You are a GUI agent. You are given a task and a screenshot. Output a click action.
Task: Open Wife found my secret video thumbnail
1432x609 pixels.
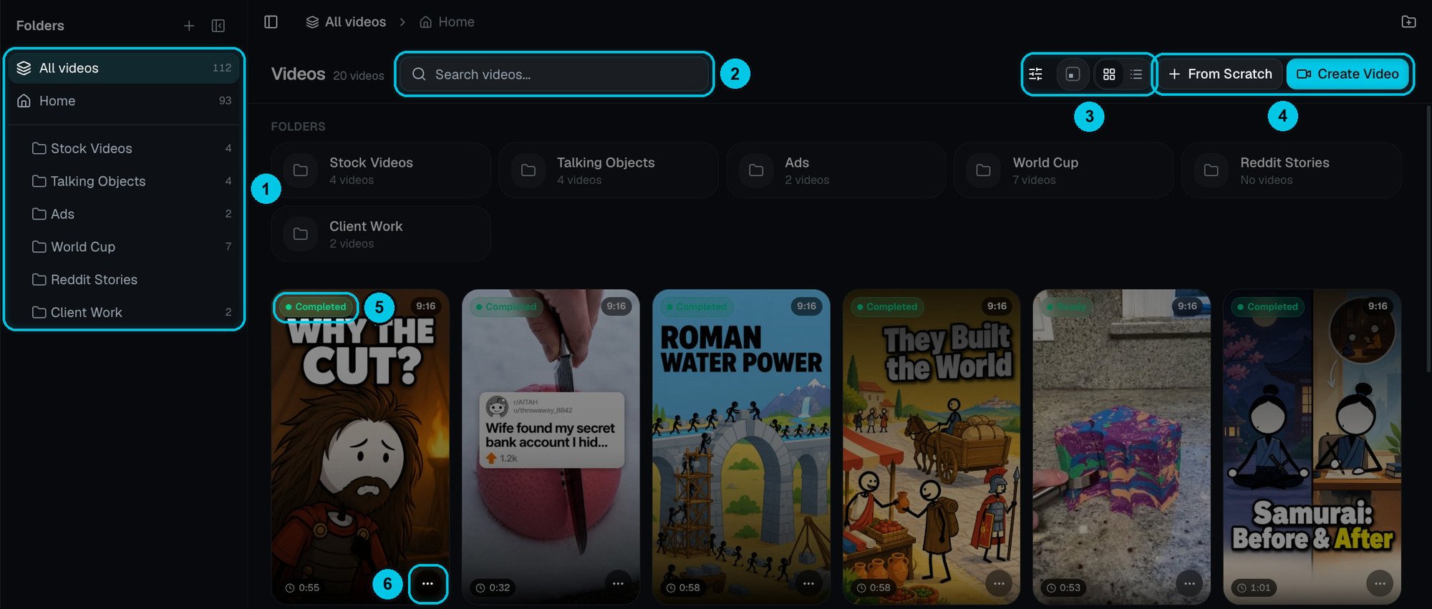coord(551,447)
